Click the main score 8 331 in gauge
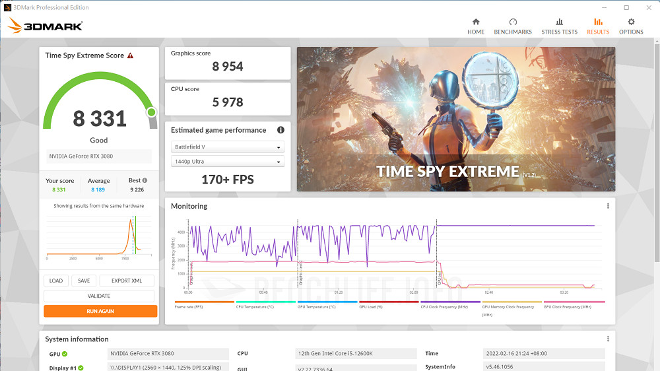 coord(100,119)
